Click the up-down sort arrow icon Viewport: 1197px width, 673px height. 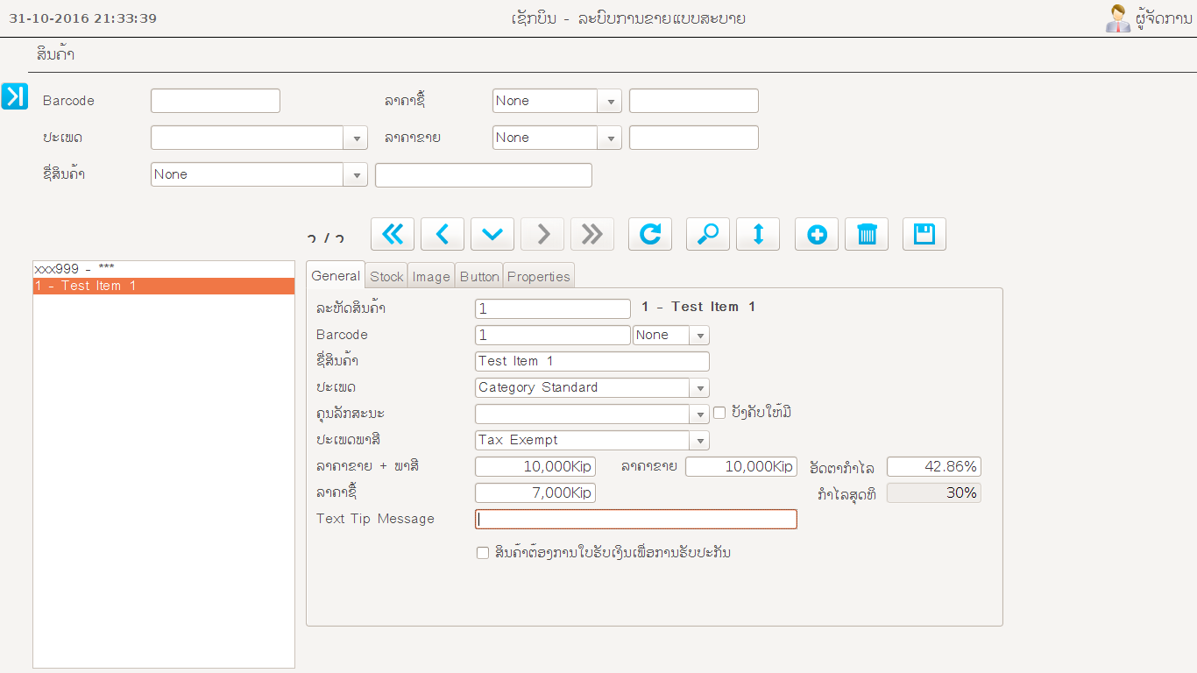pyautogui.click(x=758, y=234)
